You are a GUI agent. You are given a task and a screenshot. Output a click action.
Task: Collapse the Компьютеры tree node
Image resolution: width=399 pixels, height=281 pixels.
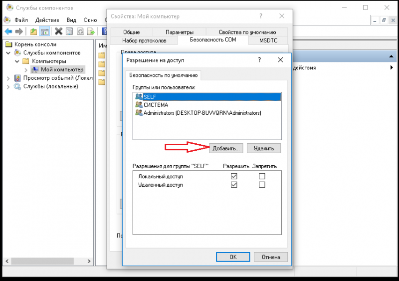point(17,61)
